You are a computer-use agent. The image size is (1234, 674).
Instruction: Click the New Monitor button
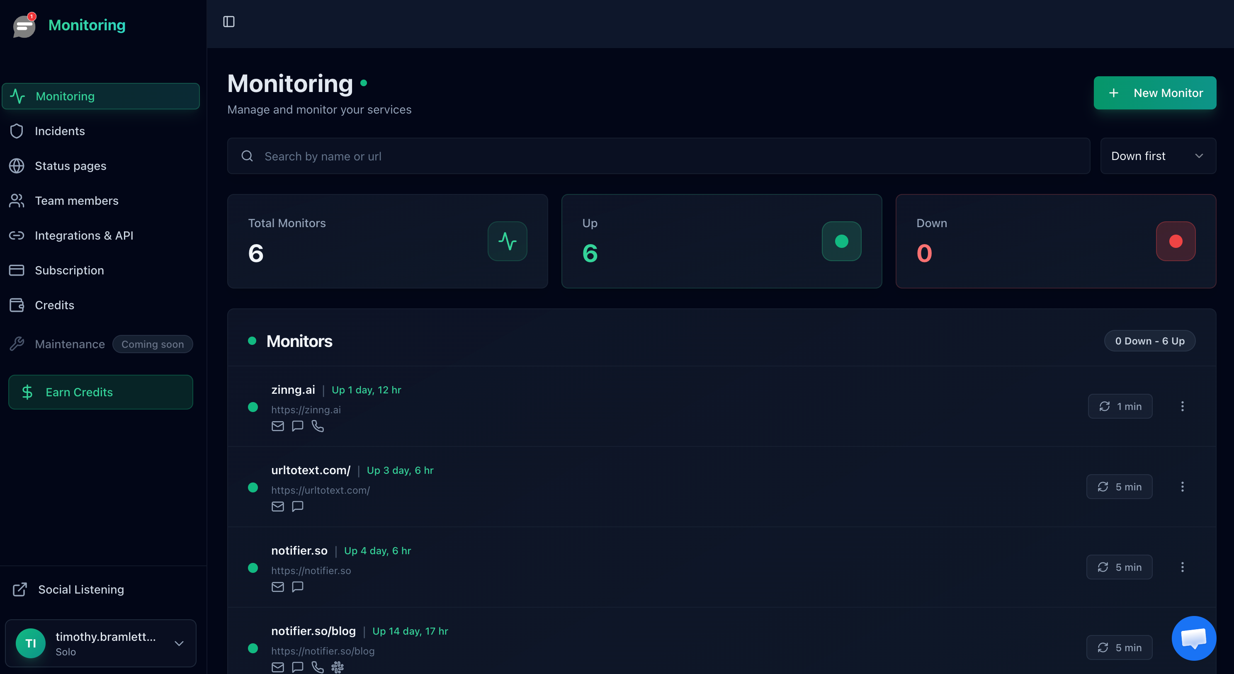tap(1155, 92)
